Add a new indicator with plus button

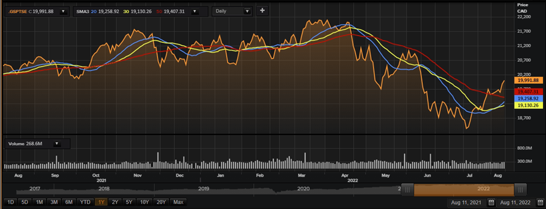pos(262,11)
